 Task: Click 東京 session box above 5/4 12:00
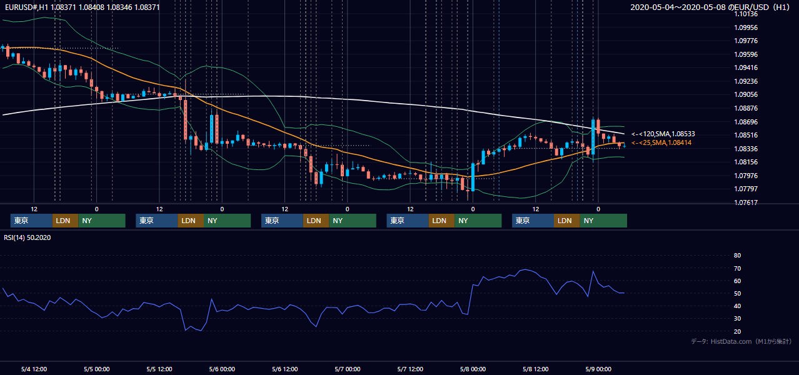coord(31,221)
